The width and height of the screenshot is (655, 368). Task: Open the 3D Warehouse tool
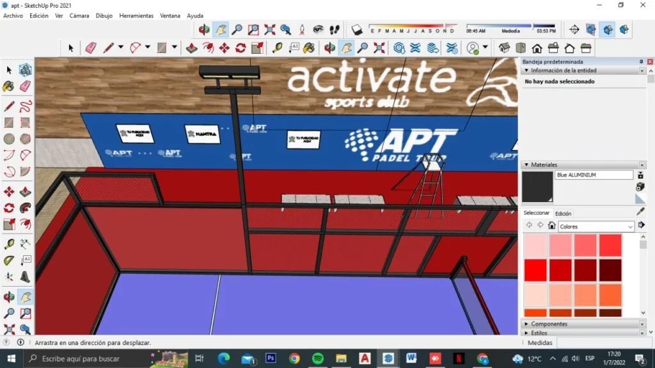[x=399, y=48]
